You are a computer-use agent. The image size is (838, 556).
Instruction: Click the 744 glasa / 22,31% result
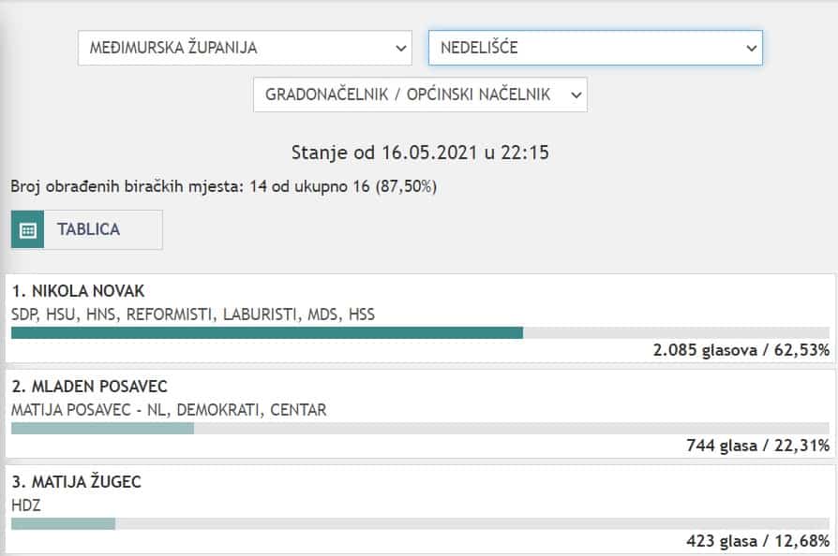(x=757, y=446)
